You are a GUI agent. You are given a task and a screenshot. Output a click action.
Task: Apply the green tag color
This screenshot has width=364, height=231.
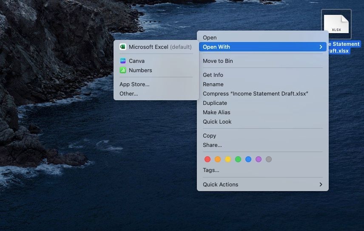238,159
